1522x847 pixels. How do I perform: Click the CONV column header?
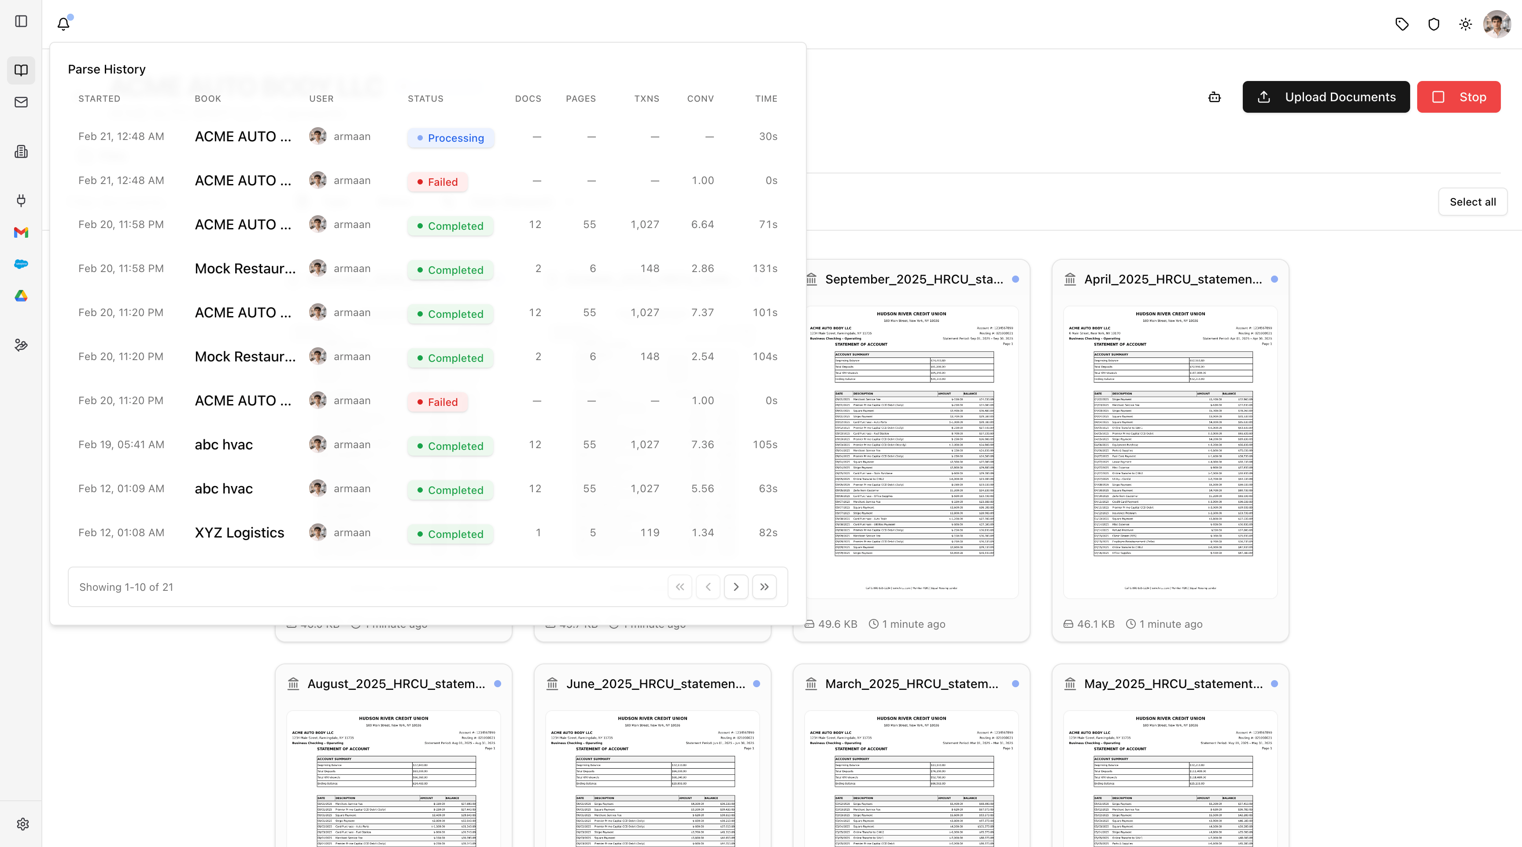[700, 99]
